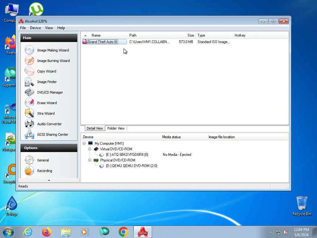
Task: Switch to the Detail View tab
Action: pyautogui.click(x=95, y=128)
